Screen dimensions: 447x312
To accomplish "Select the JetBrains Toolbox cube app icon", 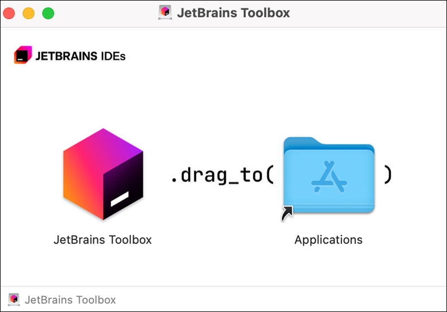I will click(103, 174).
